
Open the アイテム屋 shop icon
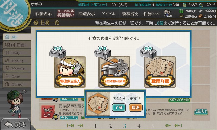click(x=168, y=13)
